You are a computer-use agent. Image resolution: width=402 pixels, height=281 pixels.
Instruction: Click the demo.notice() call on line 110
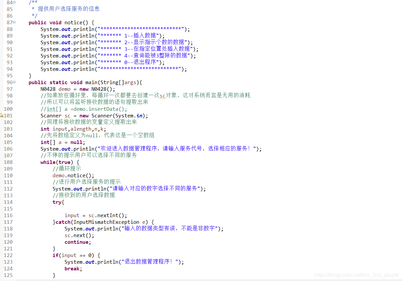point(73,175)
